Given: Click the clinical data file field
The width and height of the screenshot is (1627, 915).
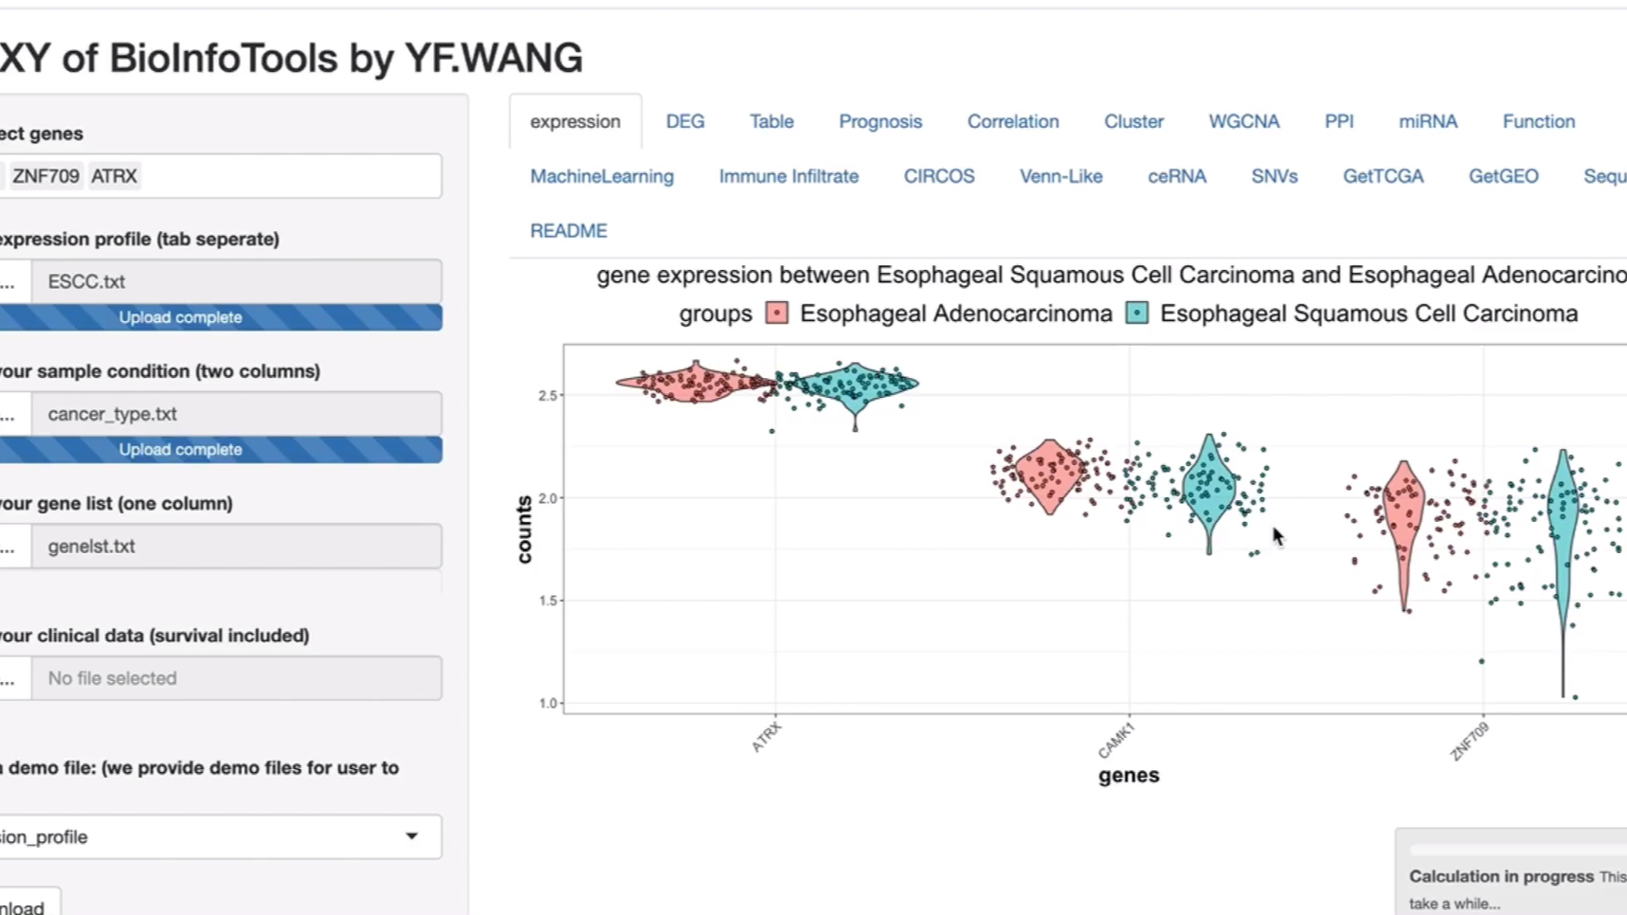Looking at the screenshot, I should (236, 678).
